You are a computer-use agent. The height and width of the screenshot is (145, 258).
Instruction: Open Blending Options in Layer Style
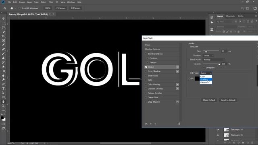pos(152,49)
